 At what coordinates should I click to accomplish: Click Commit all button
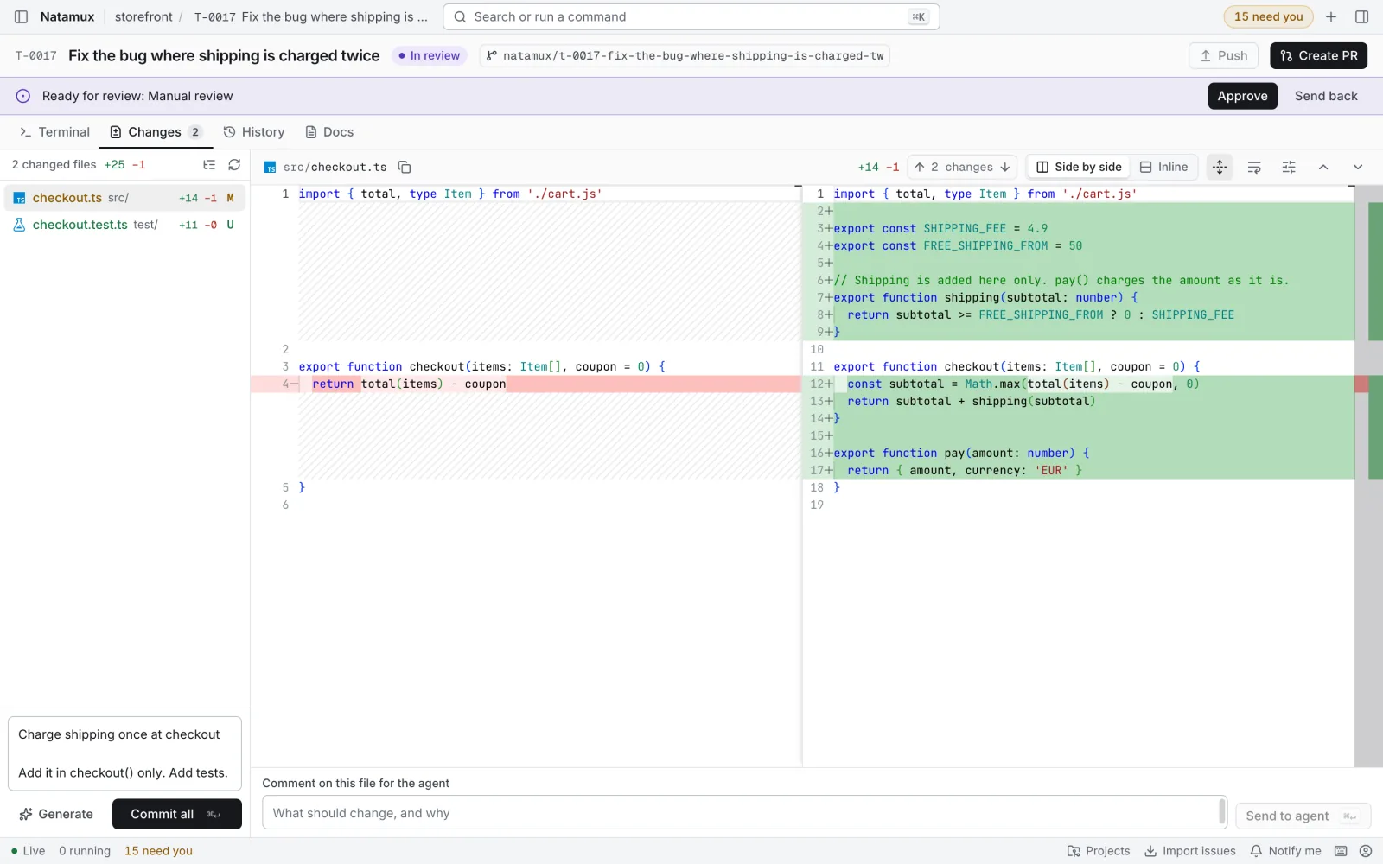point(176,814)
